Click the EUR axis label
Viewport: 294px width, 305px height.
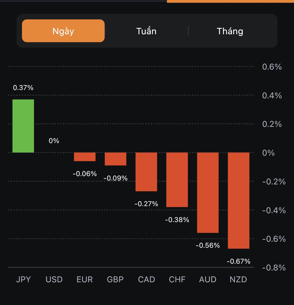(x=85, y=279)
